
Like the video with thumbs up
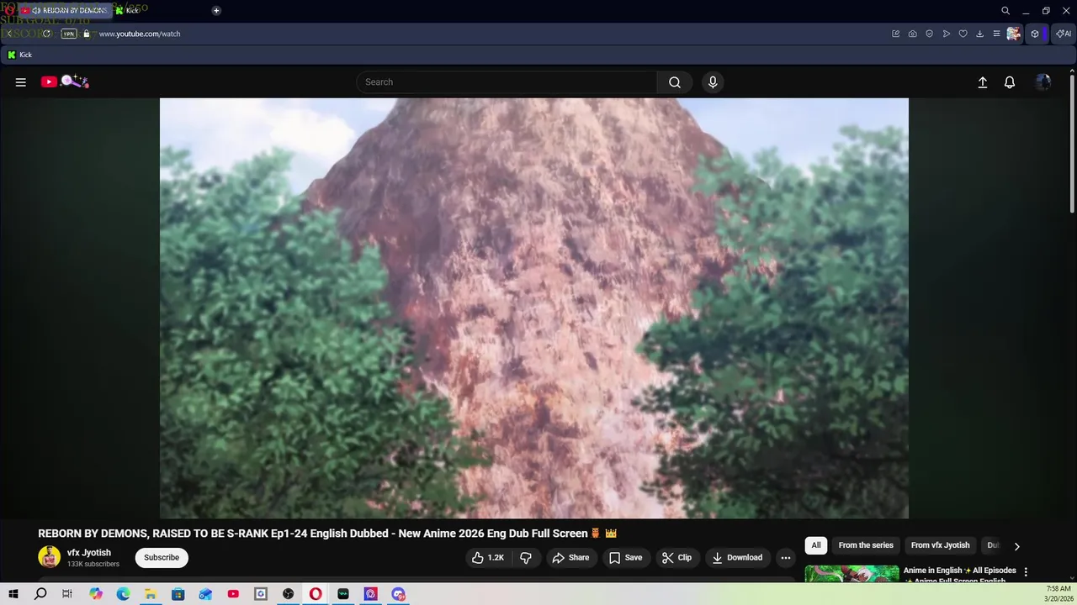click(x=488, y=558)
